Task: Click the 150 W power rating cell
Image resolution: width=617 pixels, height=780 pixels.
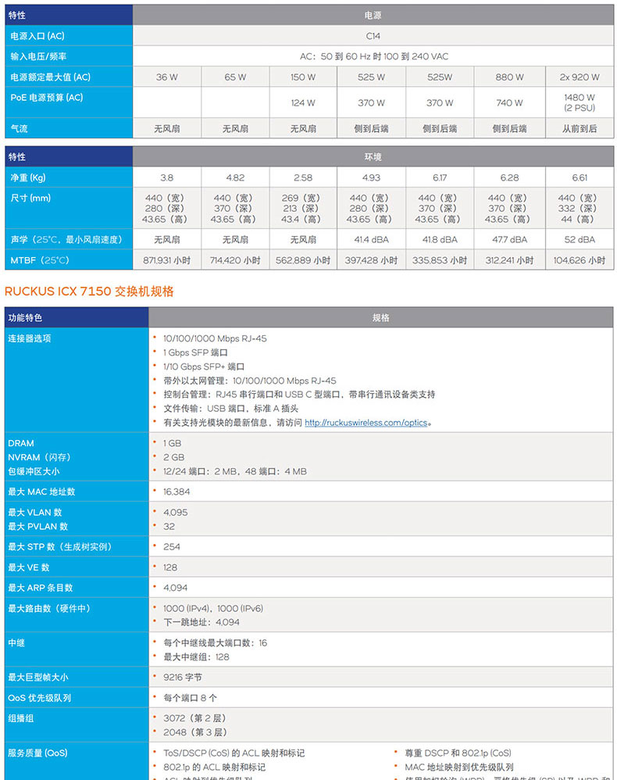Action: pyautogui.click(x=303, y=77)
